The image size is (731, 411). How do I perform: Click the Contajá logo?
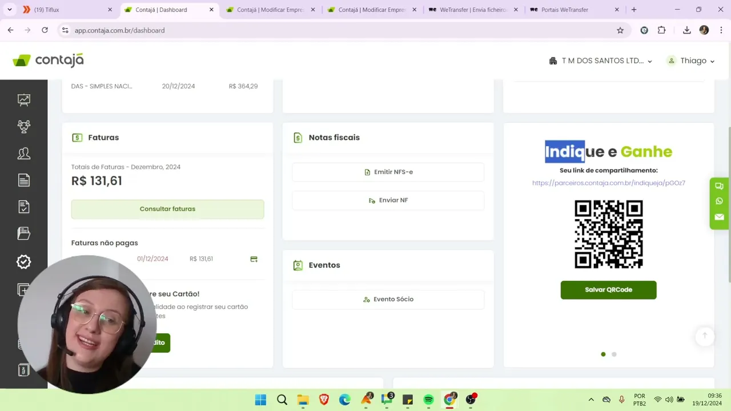[48, 60]
